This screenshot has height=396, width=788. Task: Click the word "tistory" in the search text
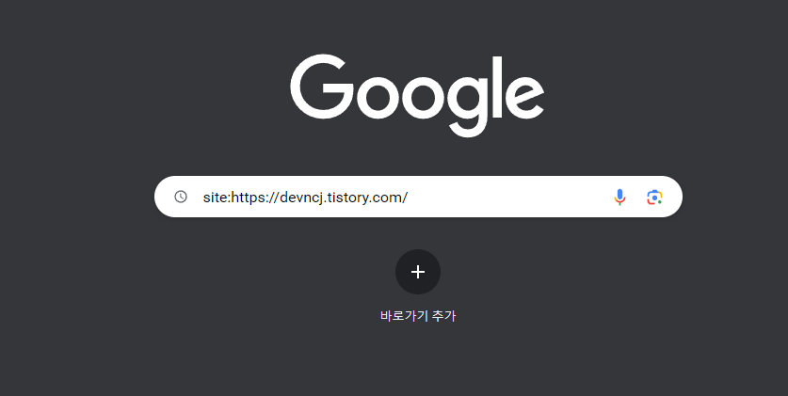(x=347, y=198)
